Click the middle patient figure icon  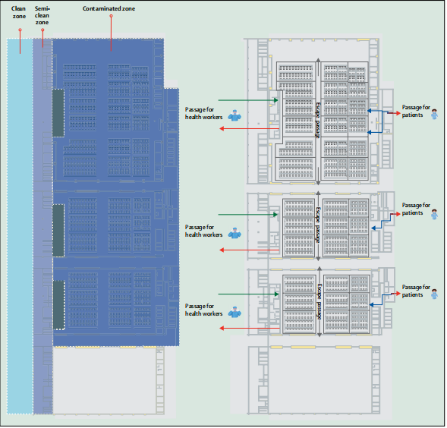tap(435, 214)
